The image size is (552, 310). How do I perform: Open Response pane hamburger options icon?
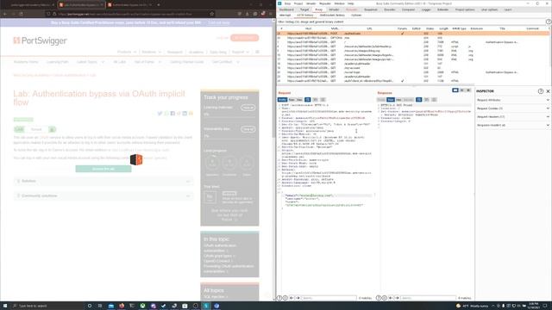click(434, 100)
